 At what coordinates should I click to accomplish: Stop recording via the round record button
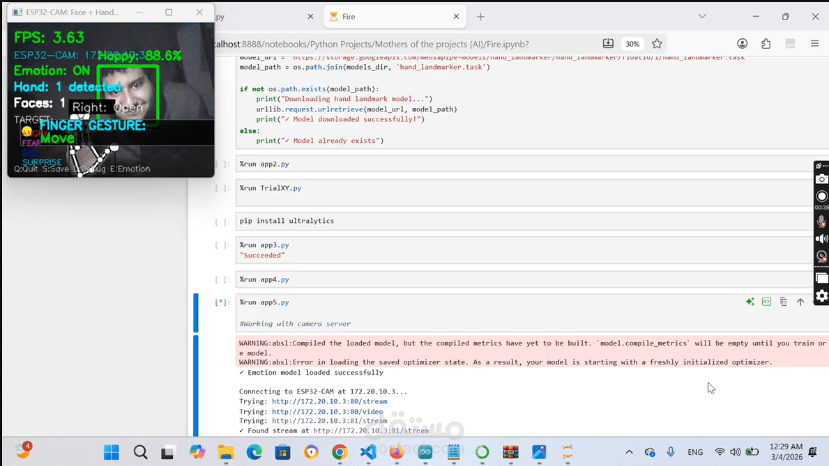(821, 196)
